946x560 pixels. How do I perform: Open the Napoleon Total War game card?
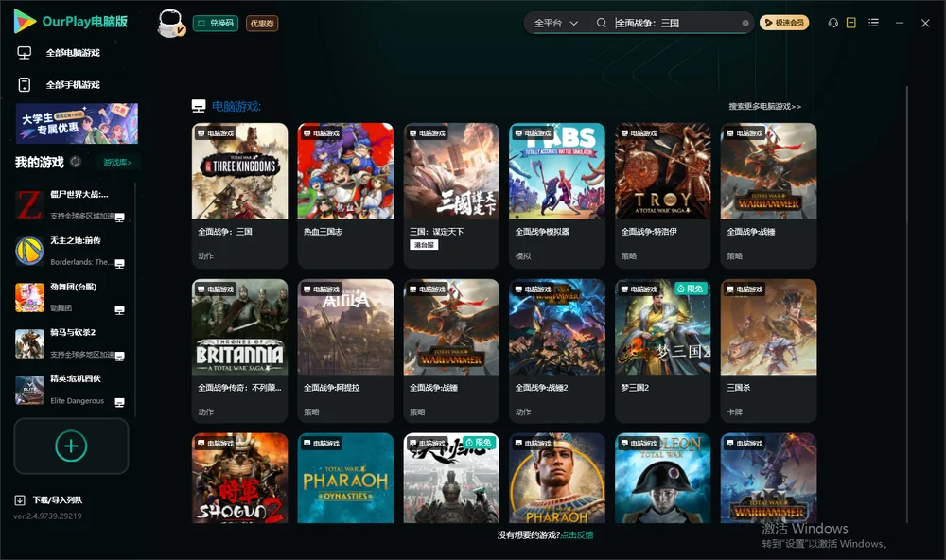[x=662, y=478]
